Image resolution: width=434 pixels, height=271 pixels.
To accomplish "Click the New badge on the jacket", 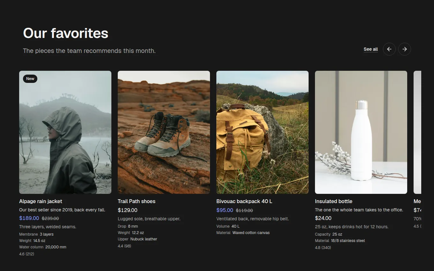I will pos(30,79).
